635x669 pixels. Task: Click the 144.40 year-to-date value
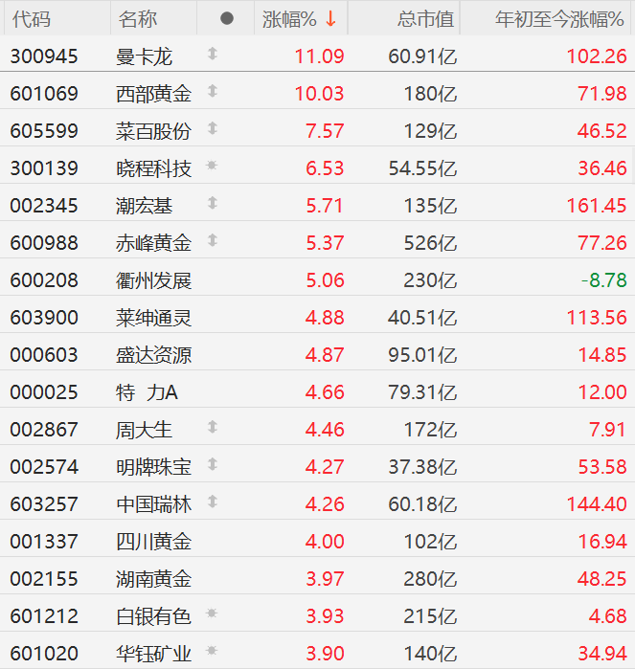(x=597, y=504)
